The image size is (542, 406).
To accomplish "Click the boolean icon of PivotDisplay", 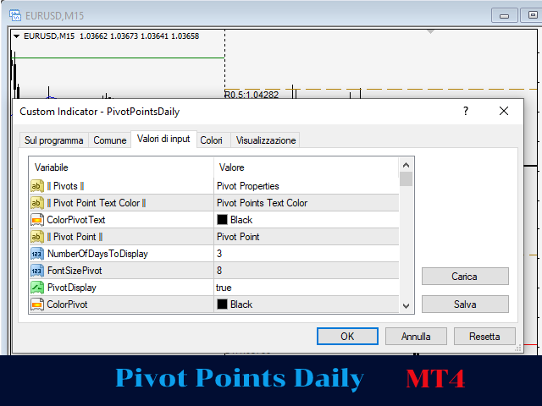I will click(37, 288).
